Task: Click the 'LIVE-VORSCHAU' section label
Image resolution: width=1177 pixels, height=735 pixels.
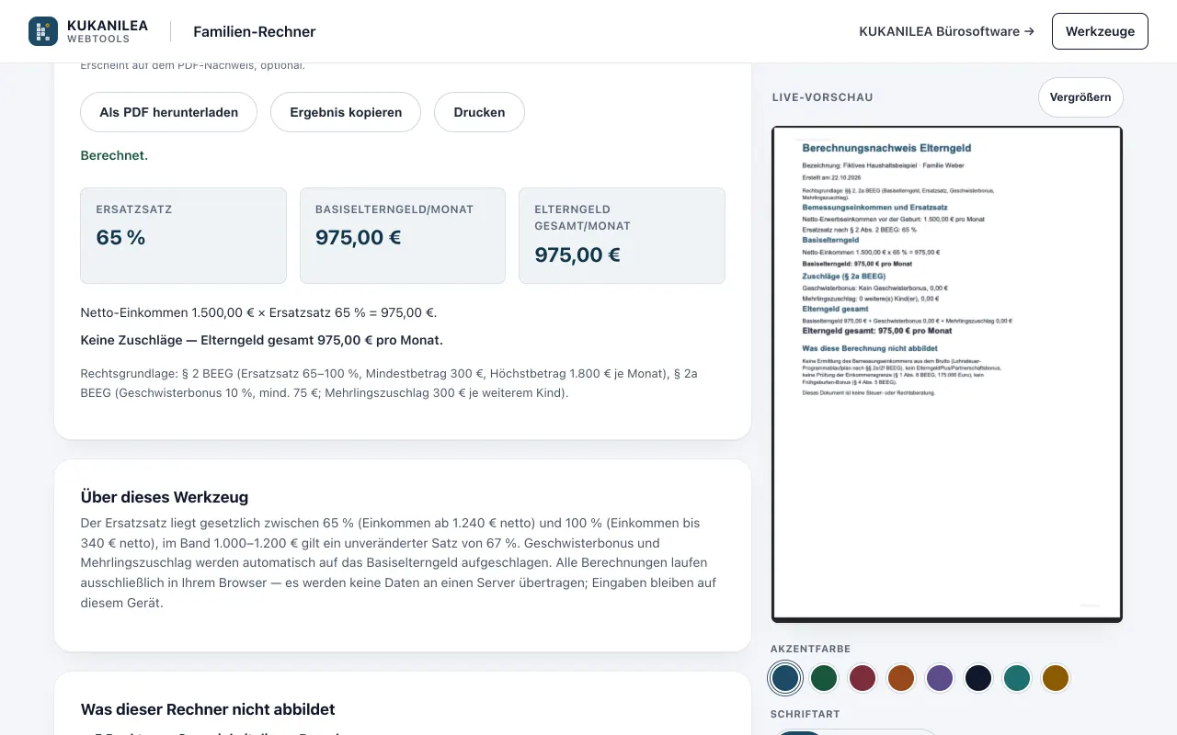Action: coord(823,97)
